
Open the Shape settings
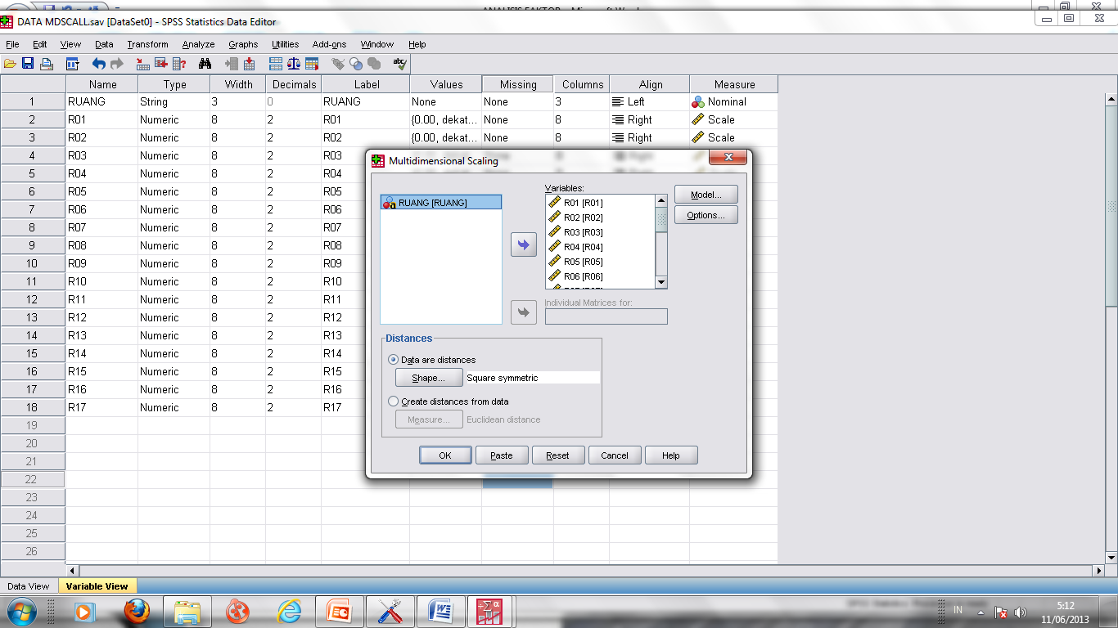[x=428, y=377]
